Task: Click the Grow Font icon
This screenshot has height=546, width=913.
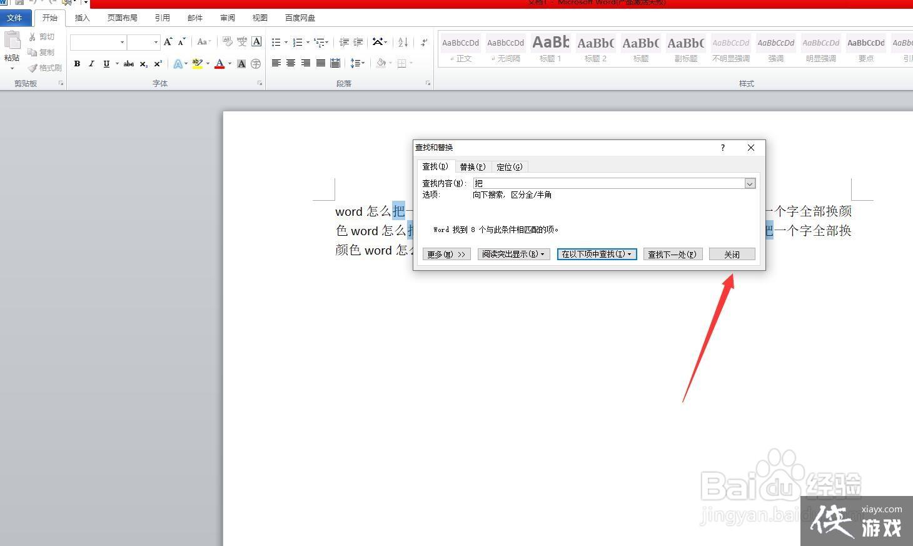Action: 168,42
